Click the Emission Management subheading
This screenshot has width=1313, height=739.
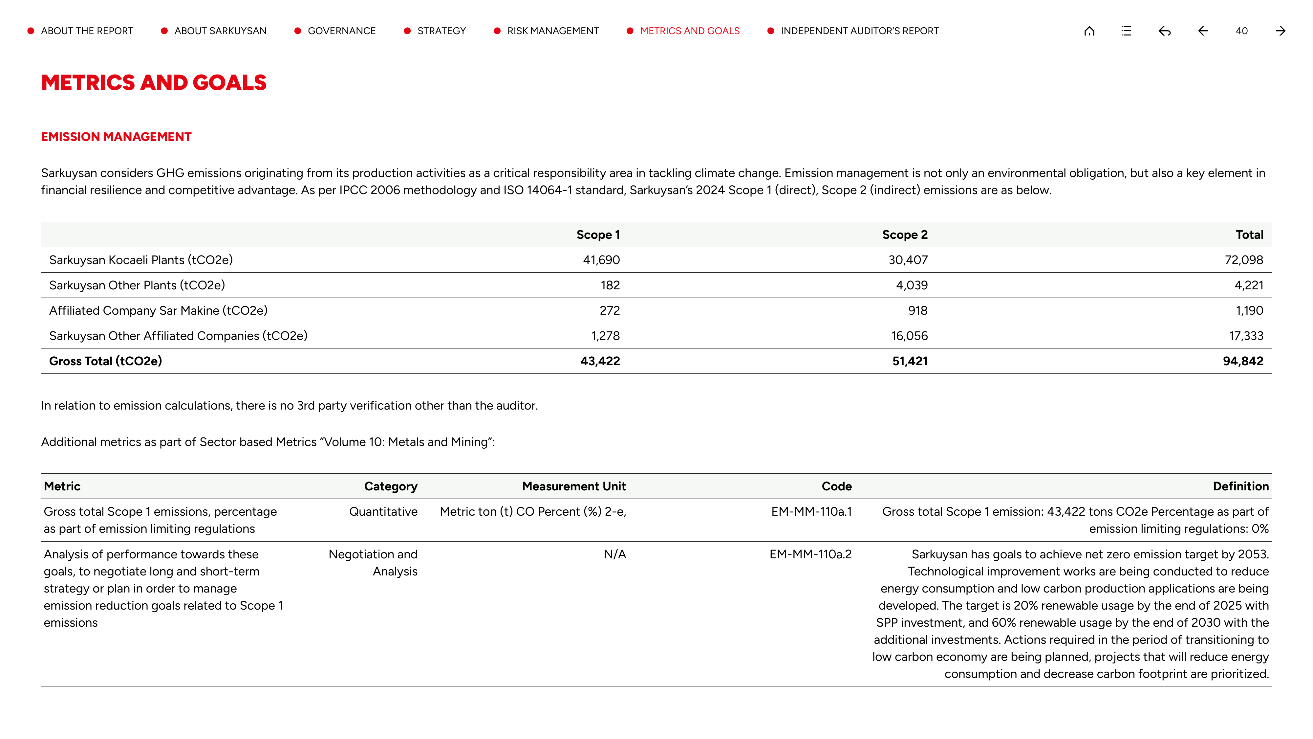point(116,137)
